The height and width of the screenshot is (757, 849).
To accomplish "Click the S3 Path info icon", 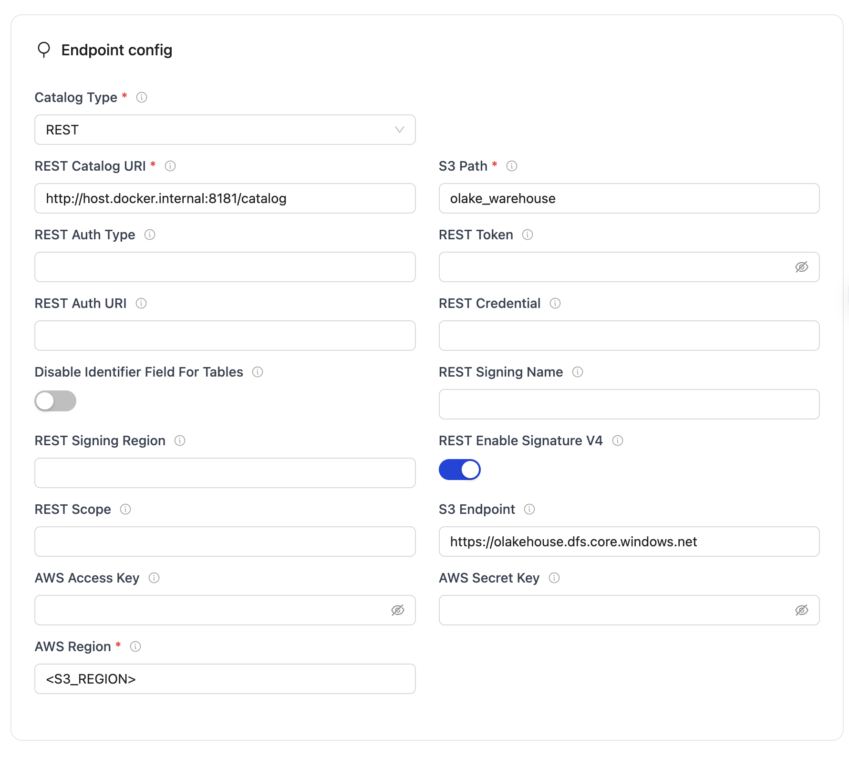I will pyautogui.click(x=512, y=166).
